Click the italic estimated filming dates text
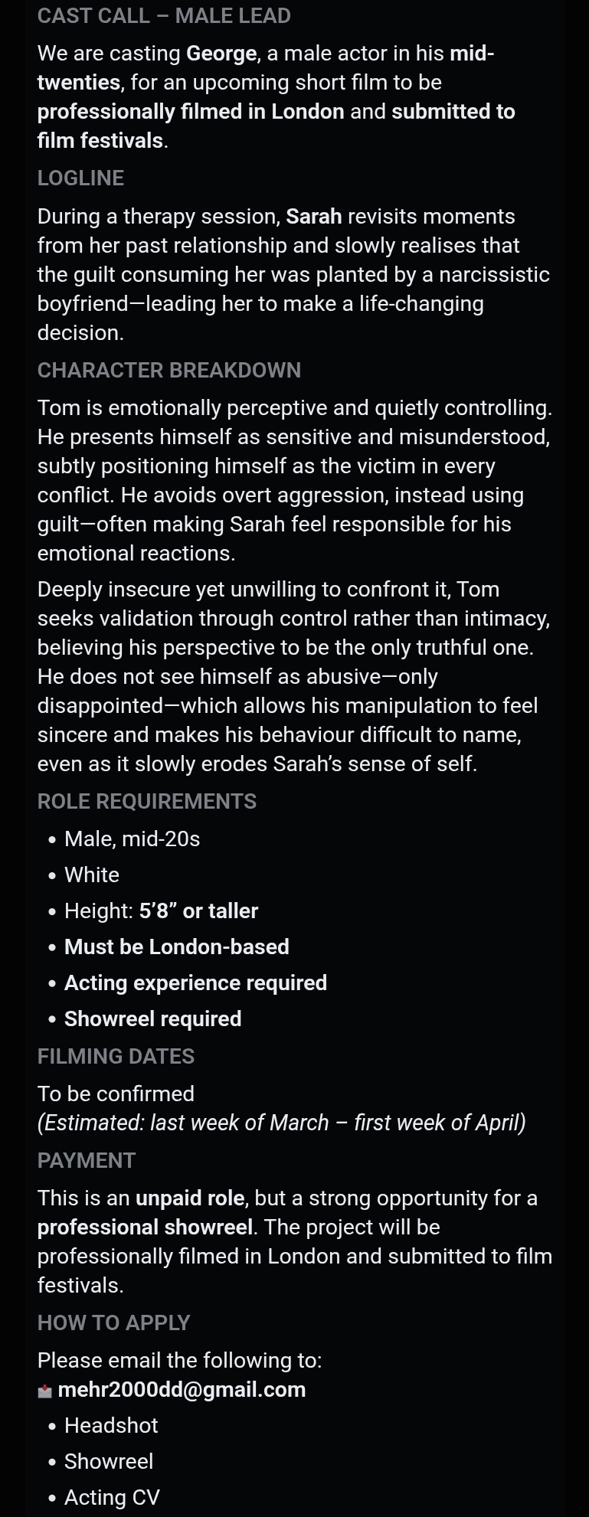The height and width of the screenshot is (1517, 589). coord(281,1123)
